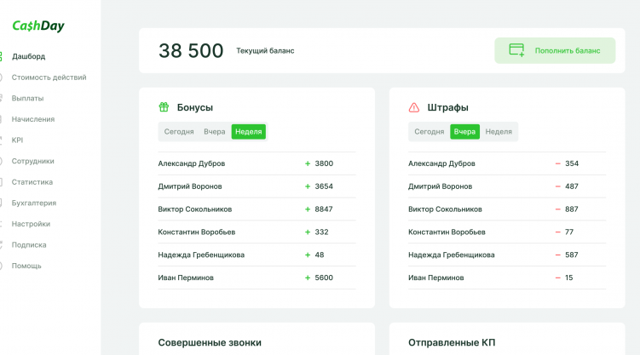Click the 15 penalty value
This screenshot has width=640, height=355.
tap(569, 278)
